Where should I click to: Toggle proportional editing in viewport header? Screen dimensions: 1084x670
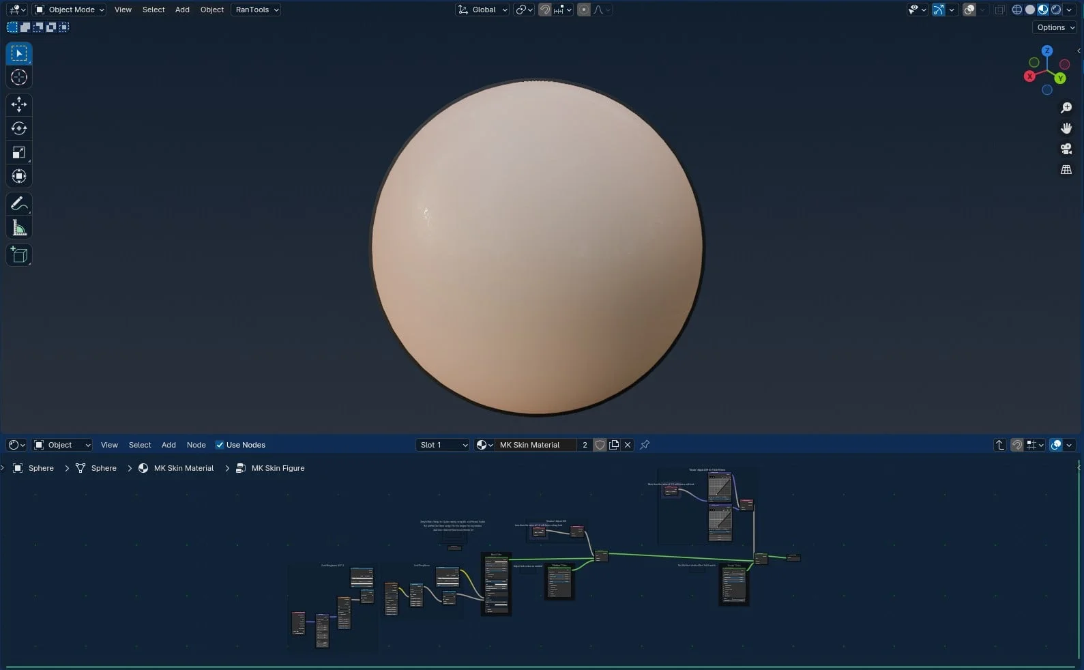coord(584,10)
